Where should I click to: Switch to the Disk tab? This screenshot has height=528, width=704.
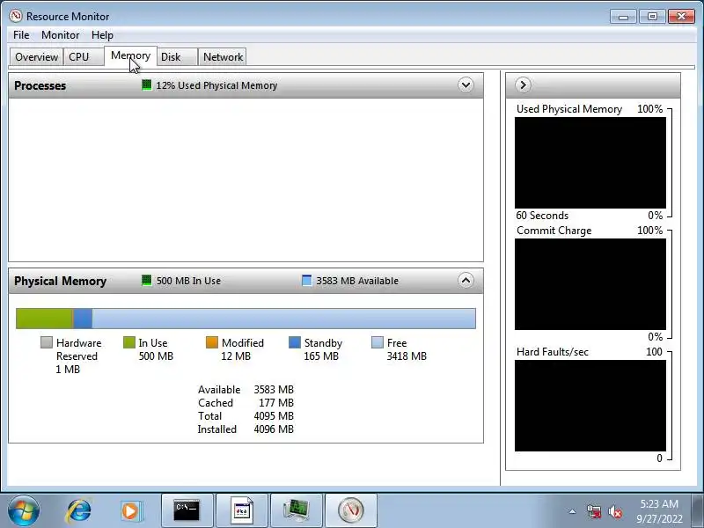coord(177,57)
